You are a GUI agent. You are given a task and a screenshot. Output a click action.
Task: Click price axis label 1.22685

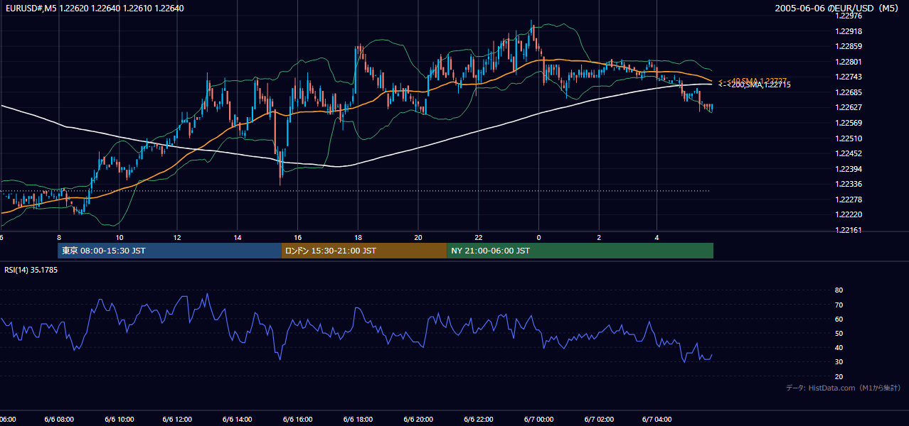click(x=848, y=92)
